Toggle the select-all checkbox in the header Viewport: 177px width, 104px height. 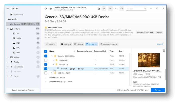pos(46,51)
